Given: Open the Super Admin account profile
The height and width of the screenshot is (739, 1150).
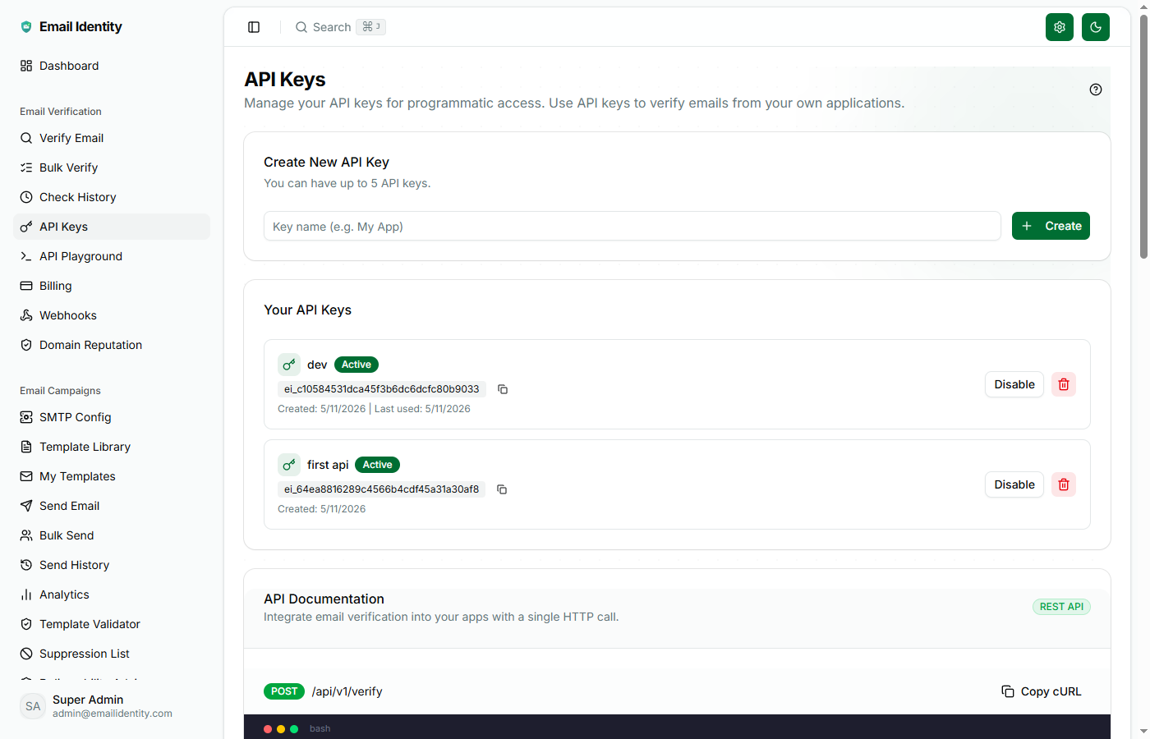Looking at the screenshot, I should (112, 706).
